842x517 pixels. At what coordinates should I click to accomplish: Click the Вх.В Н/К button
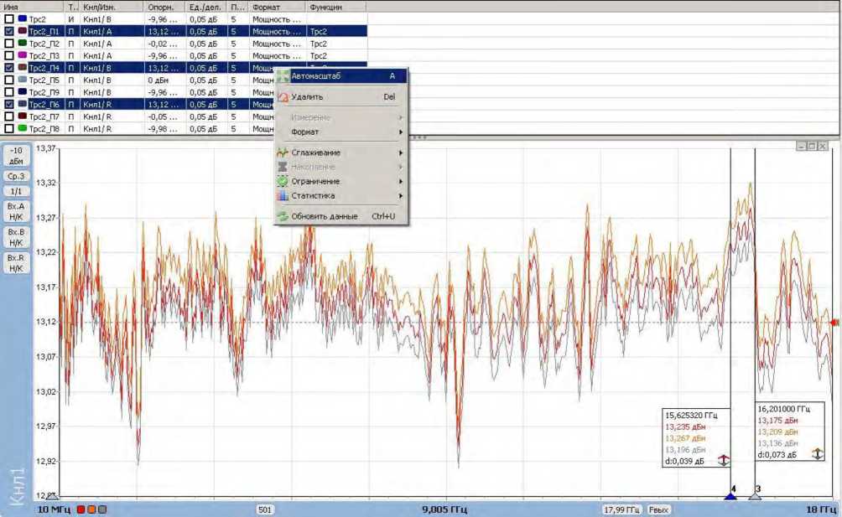tap(16, 237)
